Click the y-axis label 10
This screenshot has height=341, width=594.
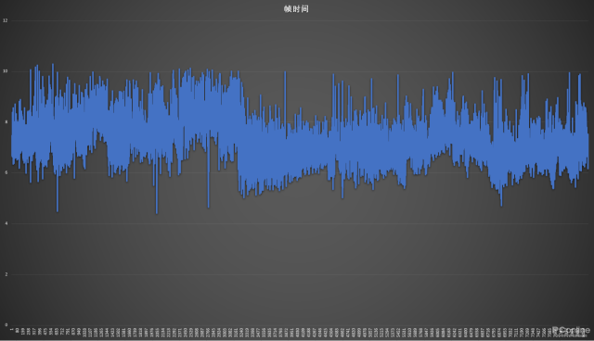tap(6, 71)
